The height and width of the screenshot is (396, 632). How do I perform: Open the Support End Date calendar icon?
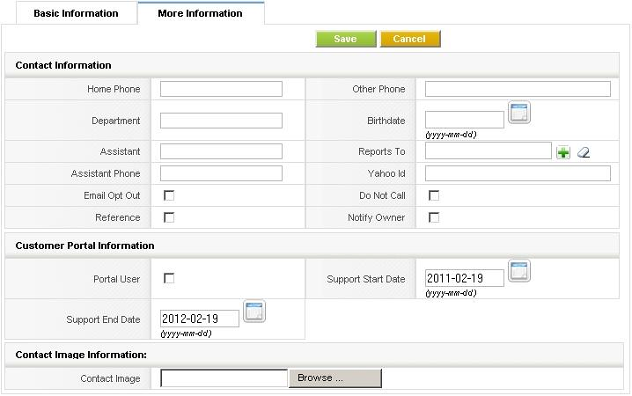tap(254, 311)
